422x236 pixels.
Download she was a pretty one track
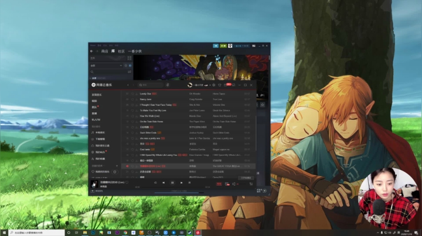137,138
